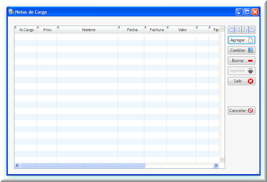Click the Salir button
The image size is (267, 182).
[x=242, y=81]
